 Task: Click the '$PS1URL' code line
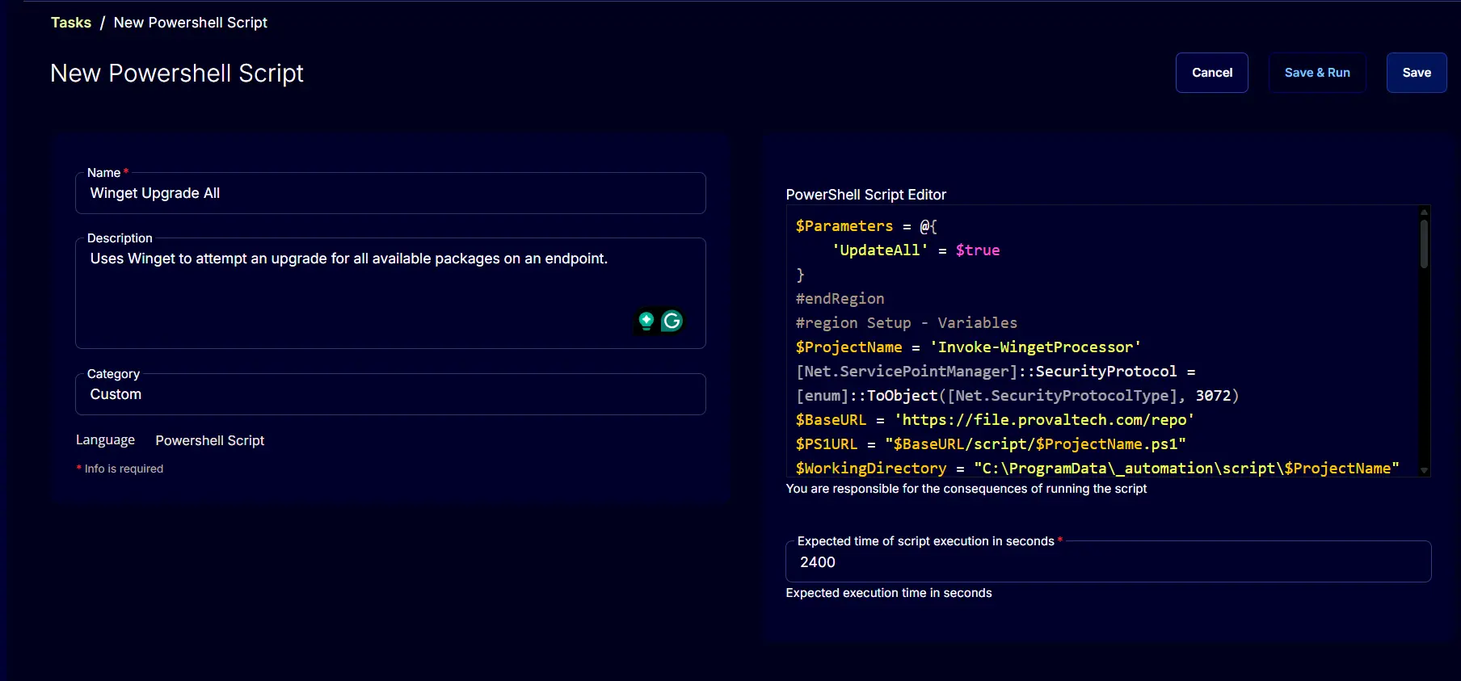point(991,444)
